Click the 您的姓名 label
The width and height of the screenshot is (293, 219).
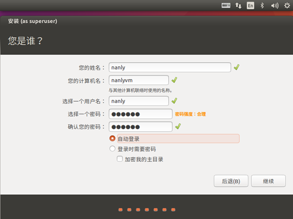coord(91,68)
